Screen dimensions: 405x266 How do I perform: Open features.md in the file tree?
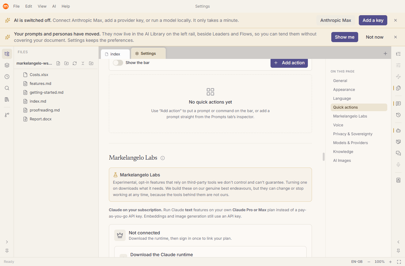pos(56,84)
